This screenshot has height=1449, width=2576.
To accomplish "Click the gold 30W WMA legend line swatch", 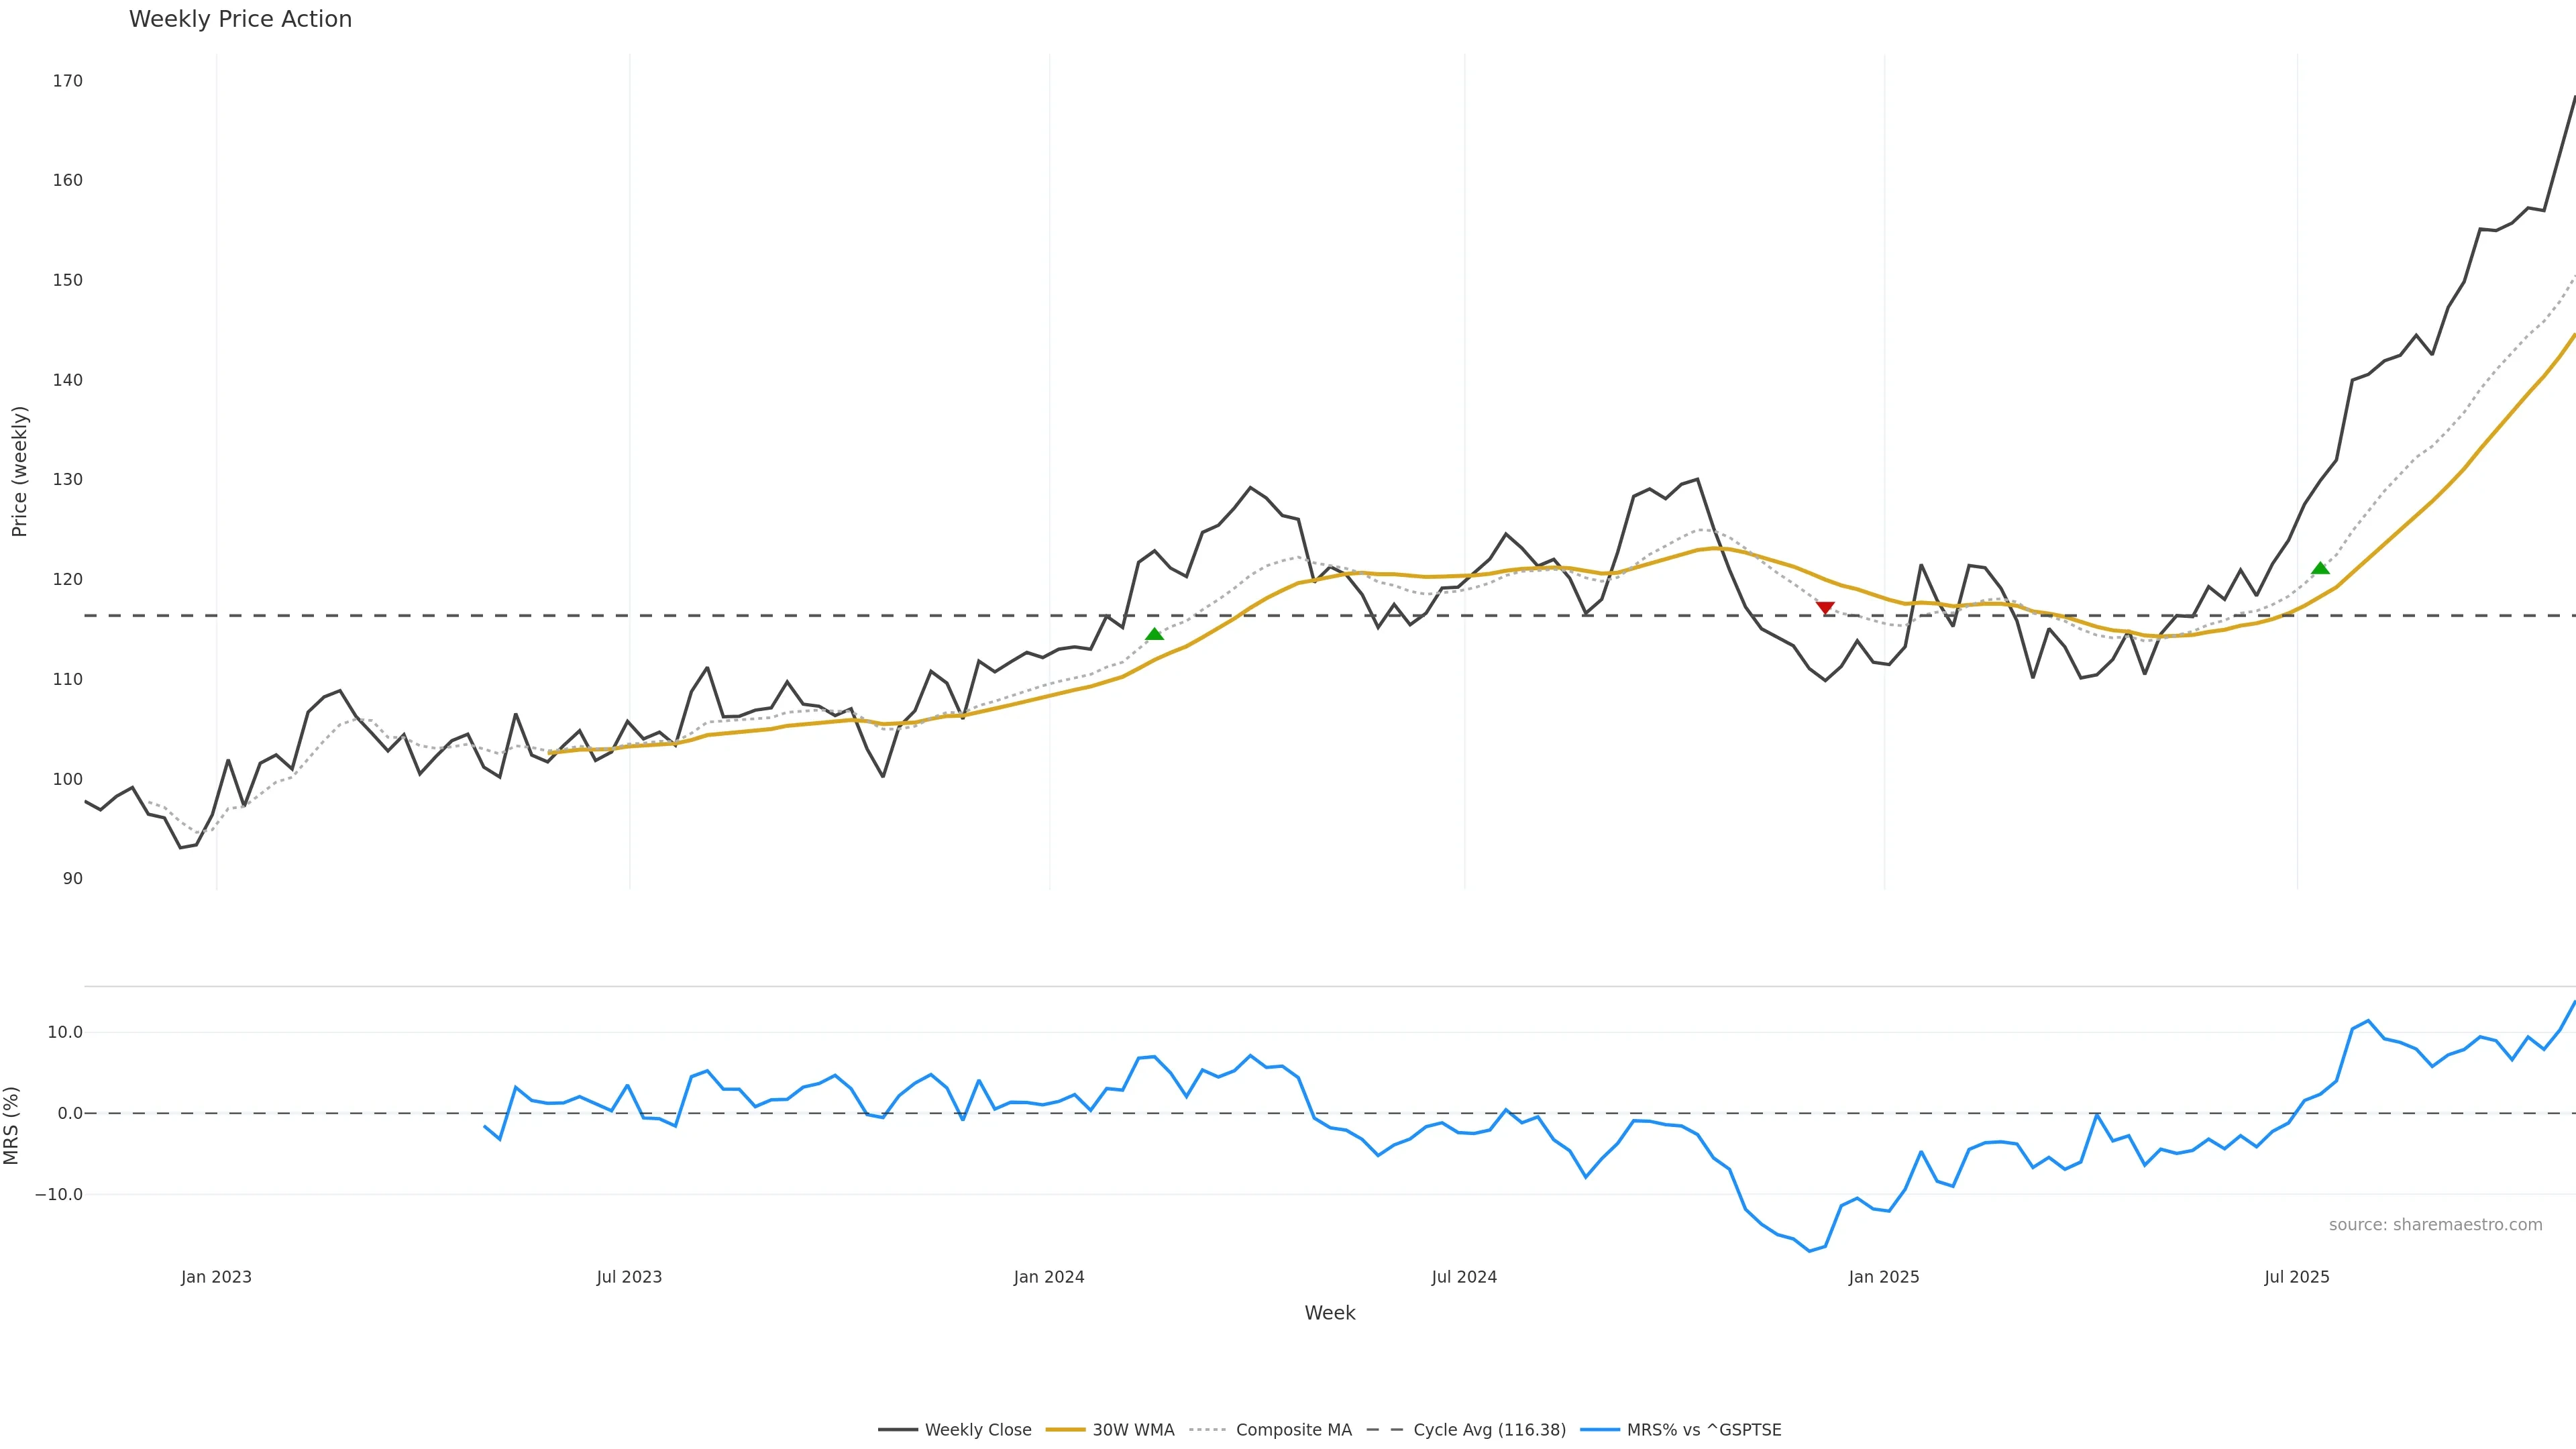I will click(1065, 1430).
